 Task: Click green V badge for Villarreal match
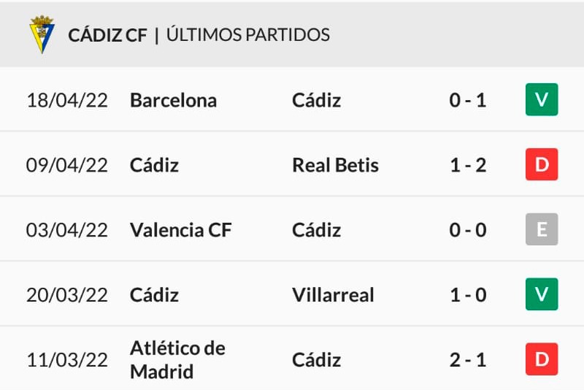click(x=542, y=294)
